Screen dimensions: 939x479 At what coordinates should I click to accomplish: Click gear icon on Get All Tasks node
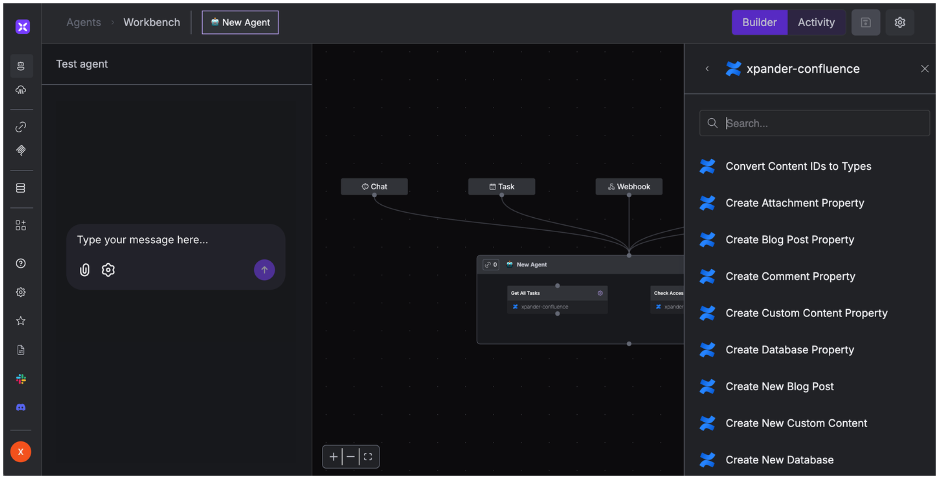click(x=600, y=293)
